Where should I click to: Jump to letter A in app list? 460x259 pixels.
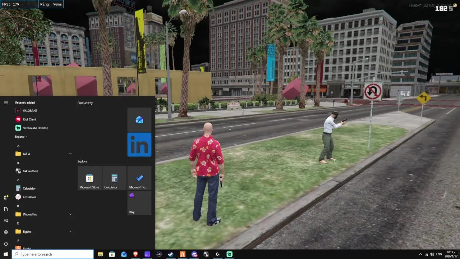(x=18, y=146)
